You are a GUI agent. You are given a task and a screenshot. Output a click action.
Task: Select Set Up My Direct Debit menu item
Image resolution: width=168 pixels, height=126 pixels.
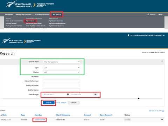(34, 23)
